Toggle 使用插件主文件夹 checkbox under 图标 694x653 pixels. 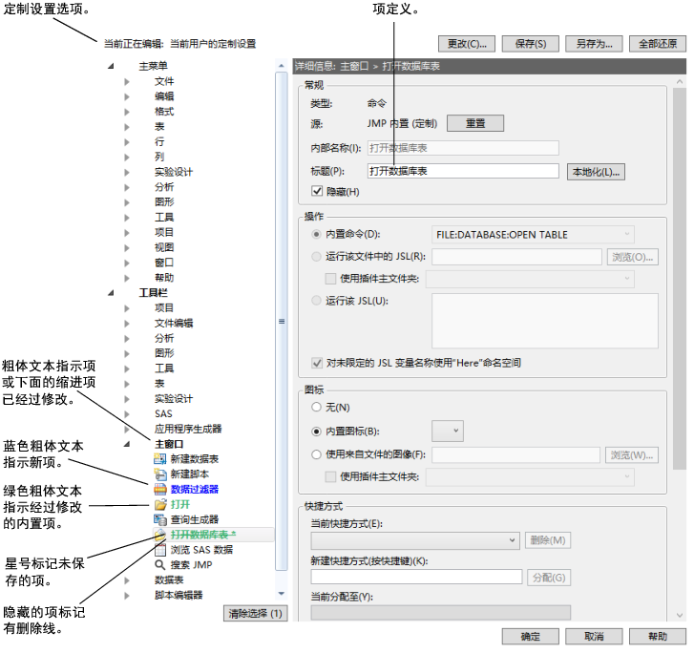(330, 476)
